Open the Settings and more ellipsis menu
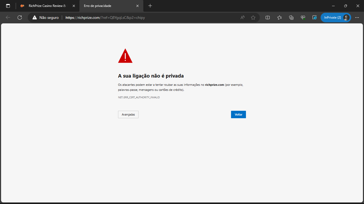The height and width of the screenshot is (204, 364). point(357,18)
